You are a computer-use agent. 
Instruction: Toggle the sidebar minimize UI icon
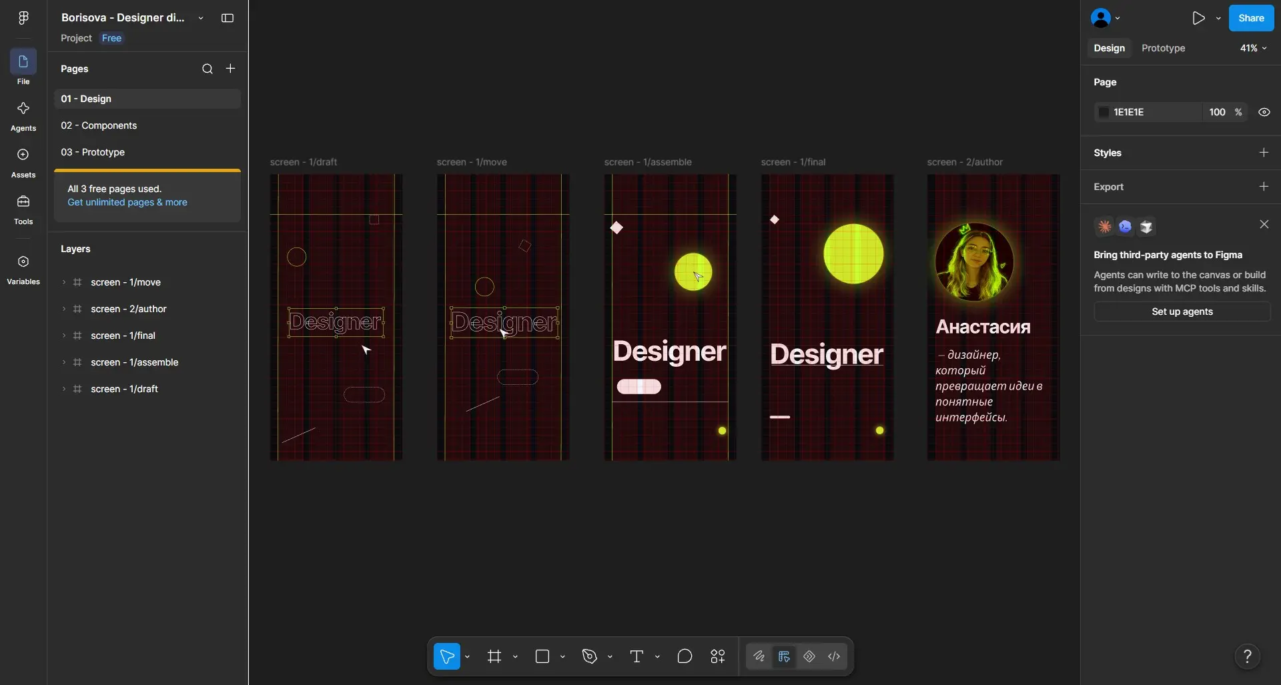pyautogui.click(x=228, y=18)
